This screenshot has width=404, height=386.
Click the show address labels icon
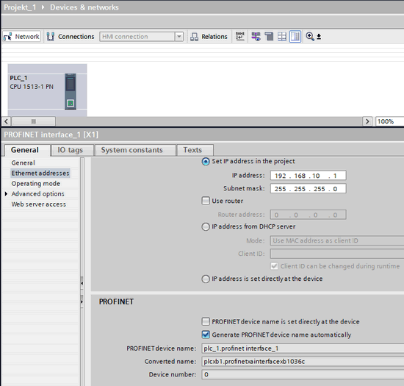(240, 36)
